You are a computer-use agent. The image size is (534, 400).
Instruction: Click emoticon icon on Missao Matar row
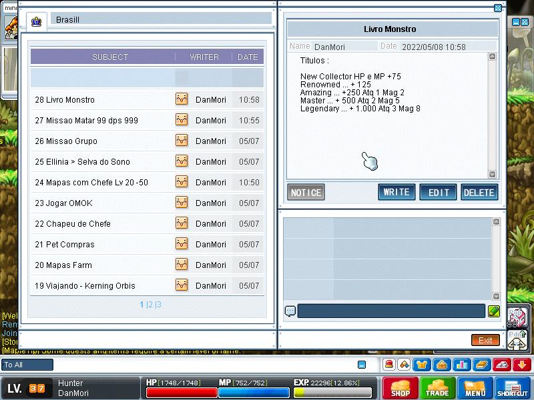pyautogui.click(x=182, y=120)
